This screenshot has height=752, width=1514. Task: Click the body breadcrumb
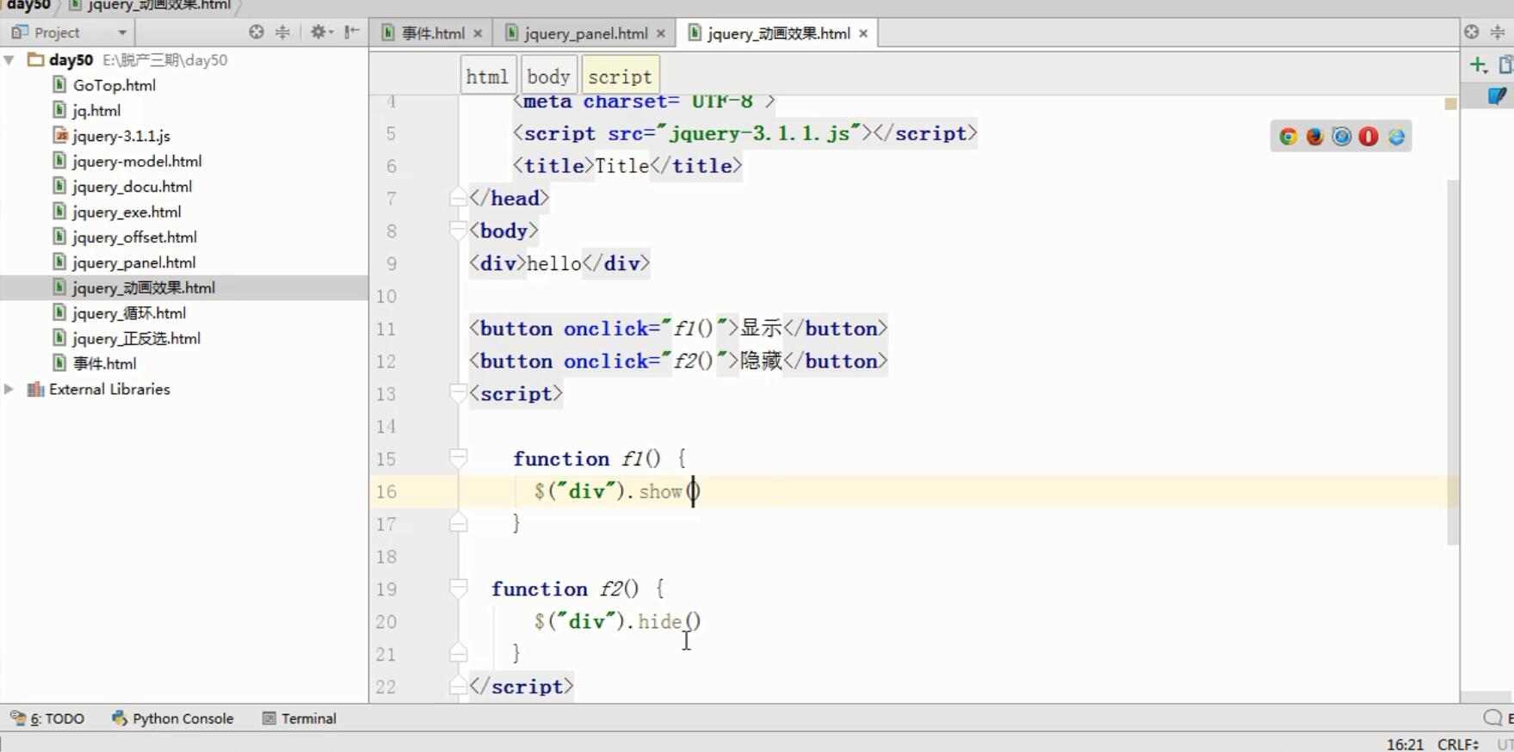(548, 77)
